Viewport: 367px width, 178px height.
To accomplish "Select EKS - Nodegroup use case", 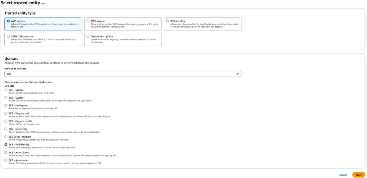I will (x=6, y=105).
